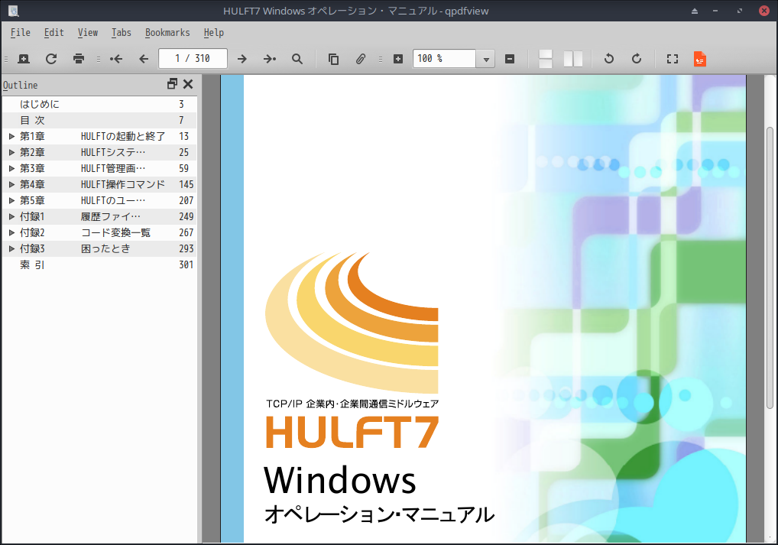
Task: Toggle add annotation mode paperclip icon
Action: 361,59
